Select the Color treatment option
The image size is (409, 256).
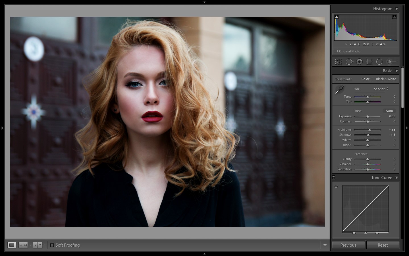pos(365,79)
